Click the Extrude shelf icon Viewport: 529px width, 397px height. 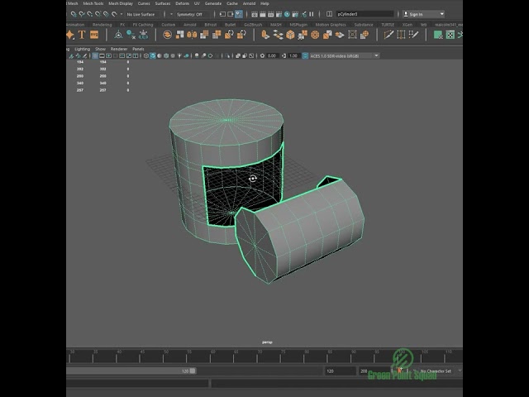click(265, 35)
